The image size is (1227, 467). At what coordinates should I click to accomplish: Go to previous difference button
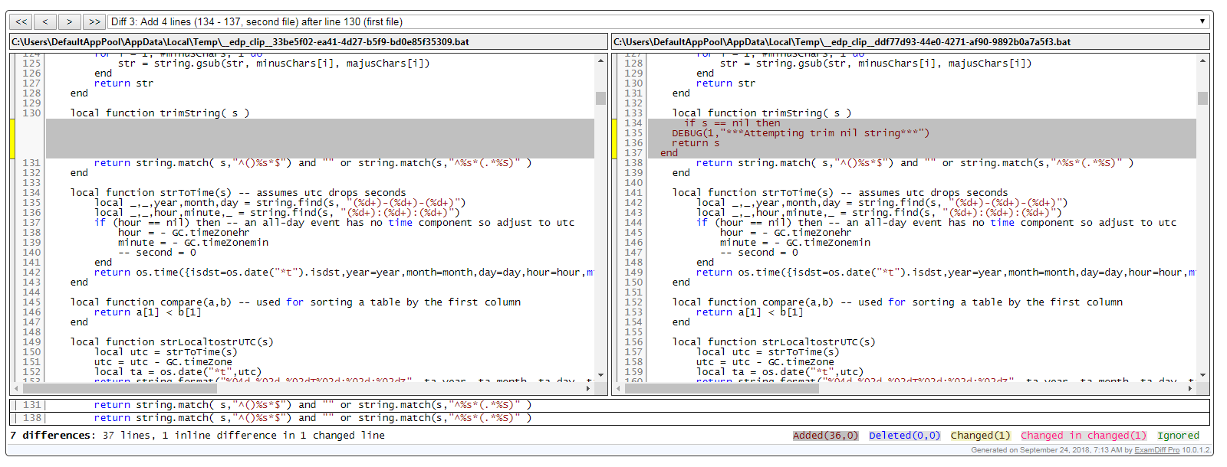(x=45, y=21)
